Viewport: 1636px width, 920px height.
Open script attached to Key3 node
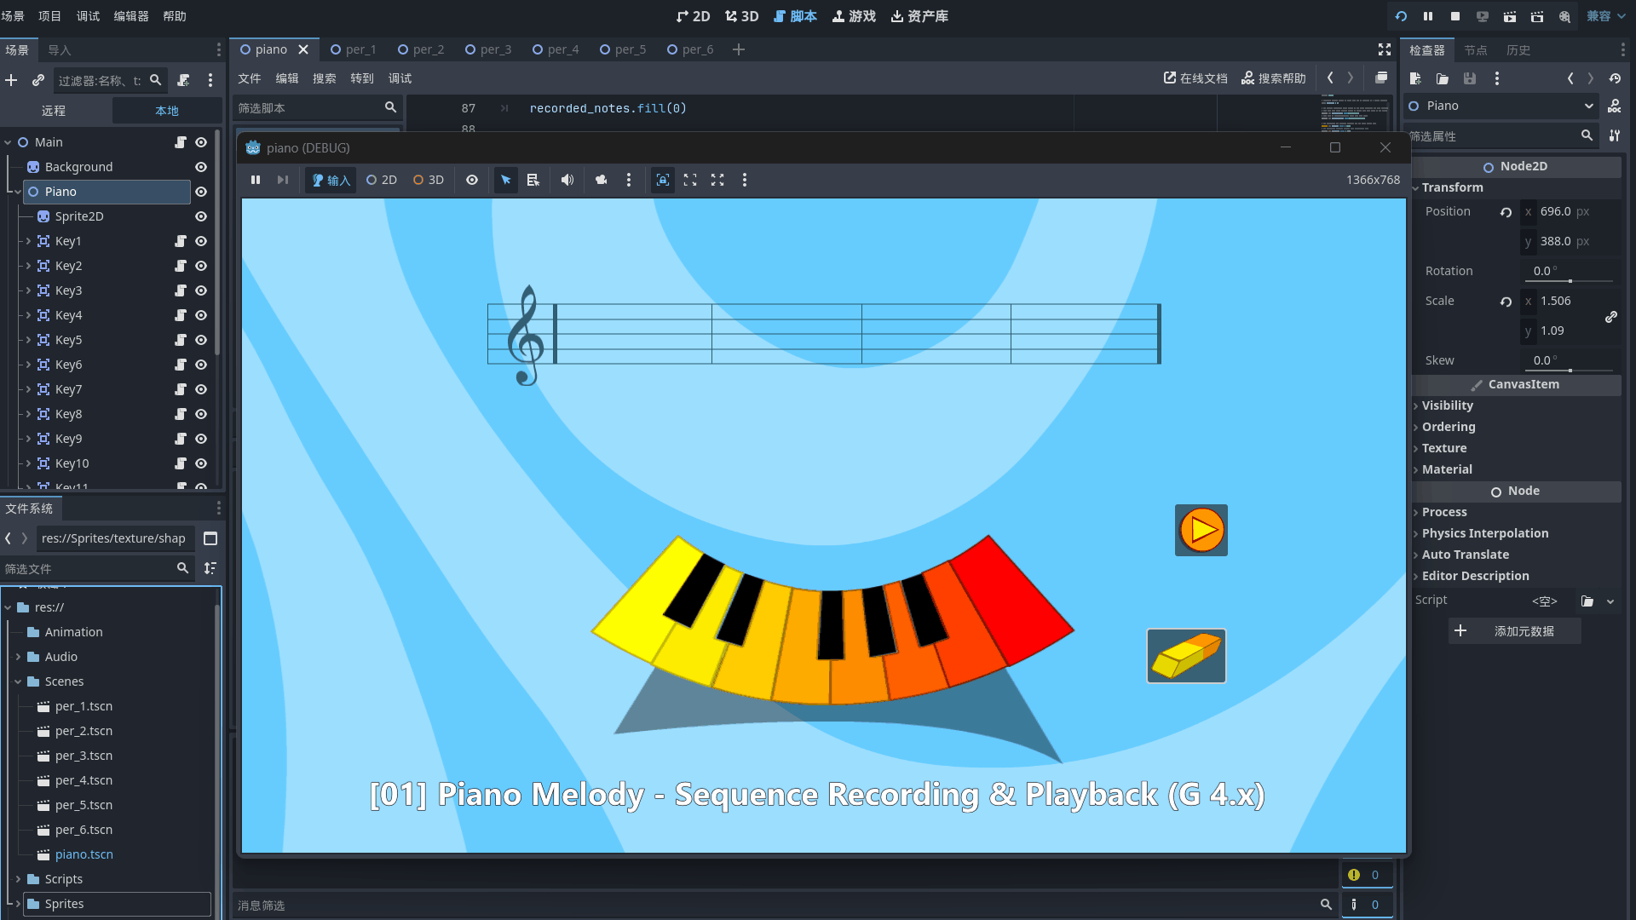tap(181, 290)
